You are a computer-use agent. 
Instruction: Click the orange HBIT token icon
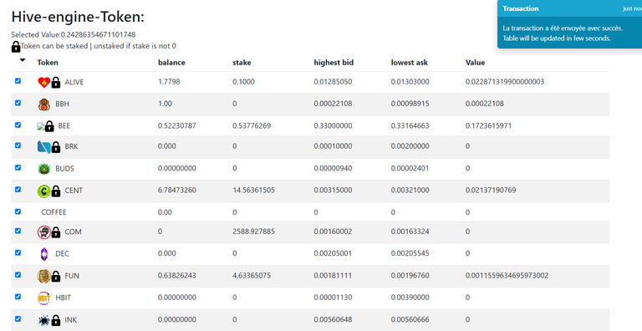click(44, 298)
